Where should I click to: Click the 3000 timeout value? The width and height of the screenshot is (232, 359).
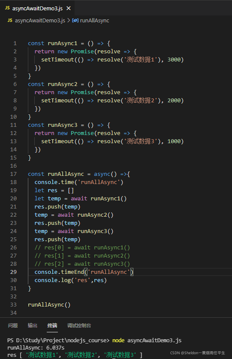[174, 59]
